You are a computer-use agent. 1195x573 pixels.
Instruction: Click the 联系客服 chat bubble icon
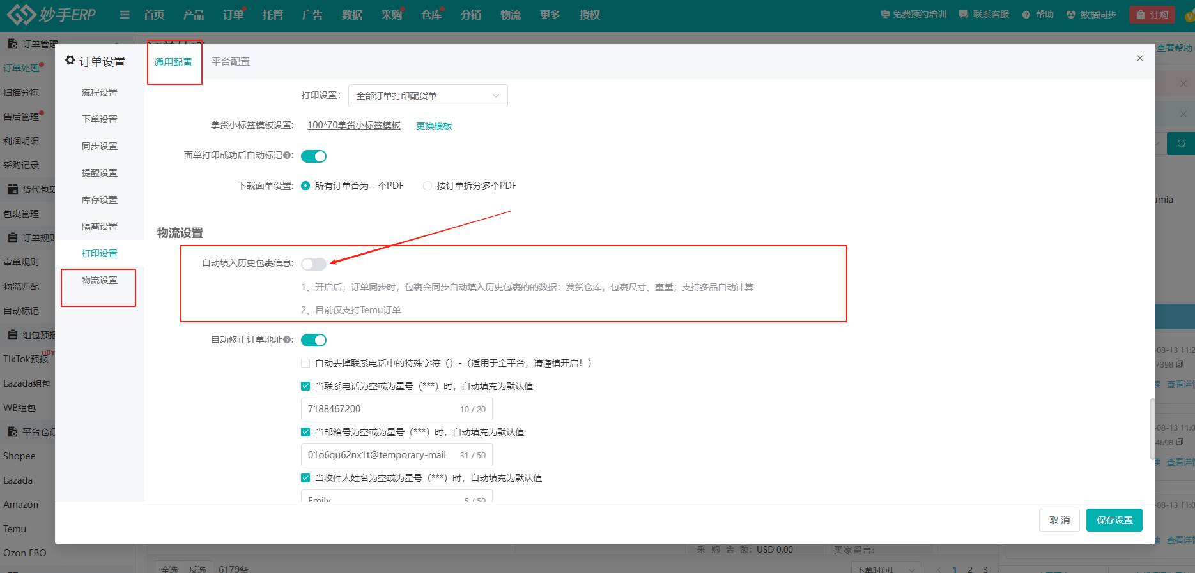click(964, 14)
